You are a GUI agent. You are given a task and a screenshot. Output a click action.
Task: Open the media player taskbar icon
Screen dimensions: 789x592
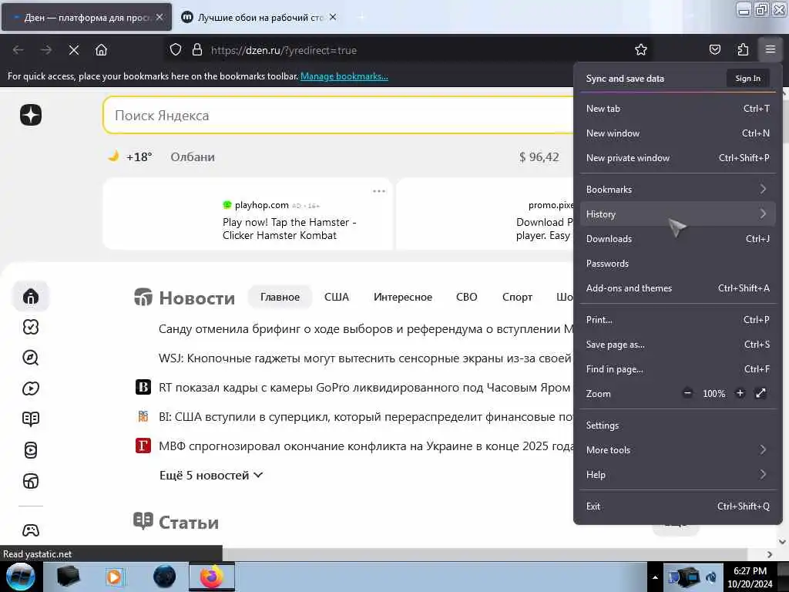pos(114,577)
